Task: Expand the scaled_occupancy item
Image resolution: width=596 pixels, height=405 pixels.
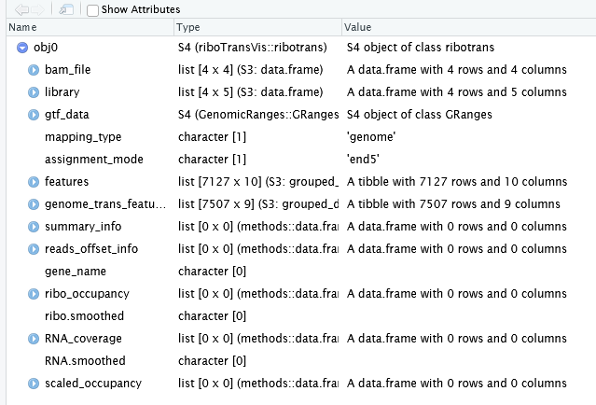Action: (34, 384)
